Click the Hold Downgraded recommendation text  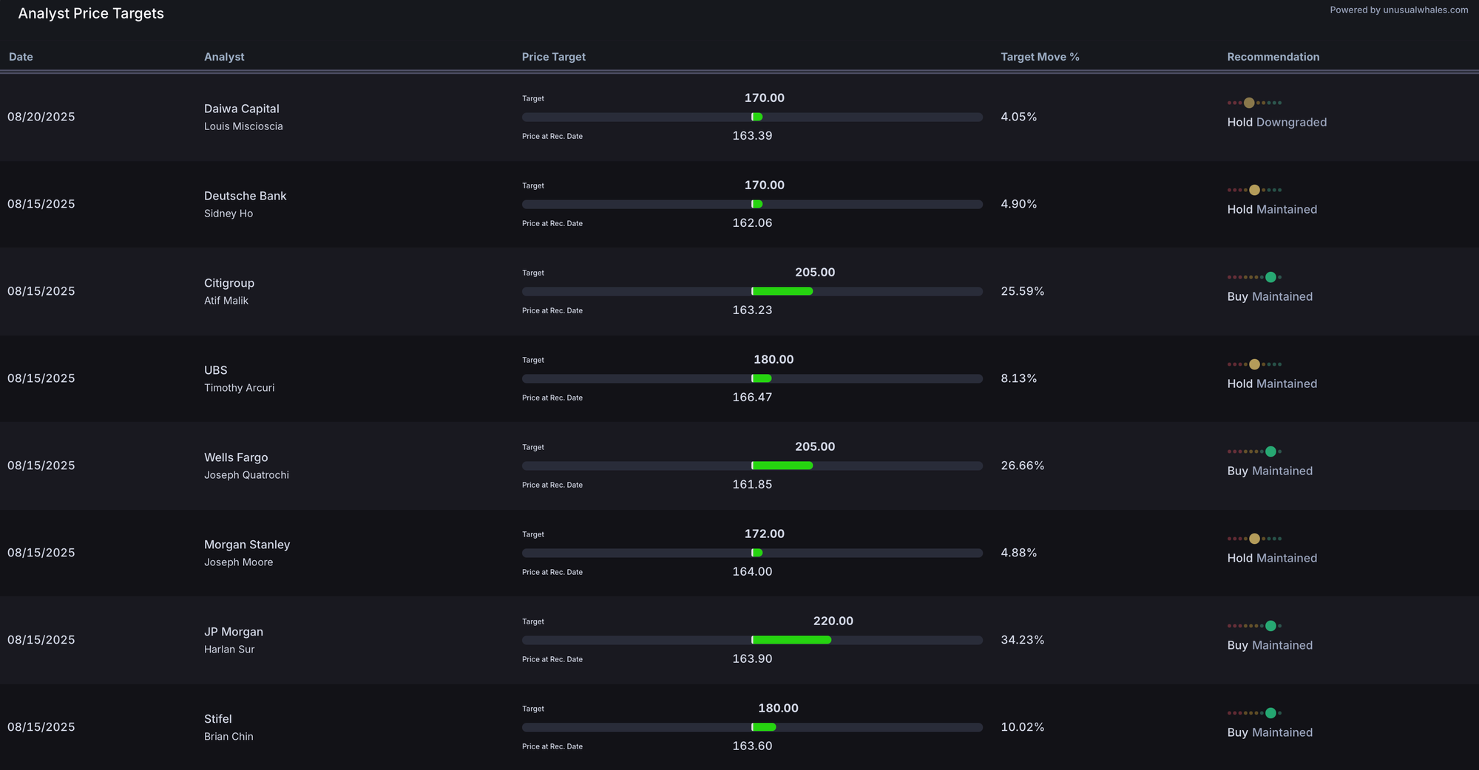tap(1277, 123)
